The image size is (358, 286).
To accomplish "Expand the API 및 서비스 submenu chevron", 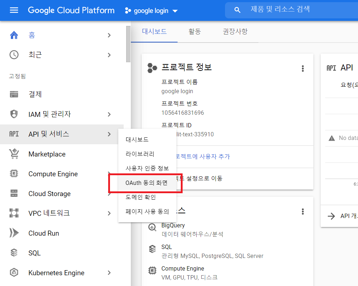I will 109,134.
